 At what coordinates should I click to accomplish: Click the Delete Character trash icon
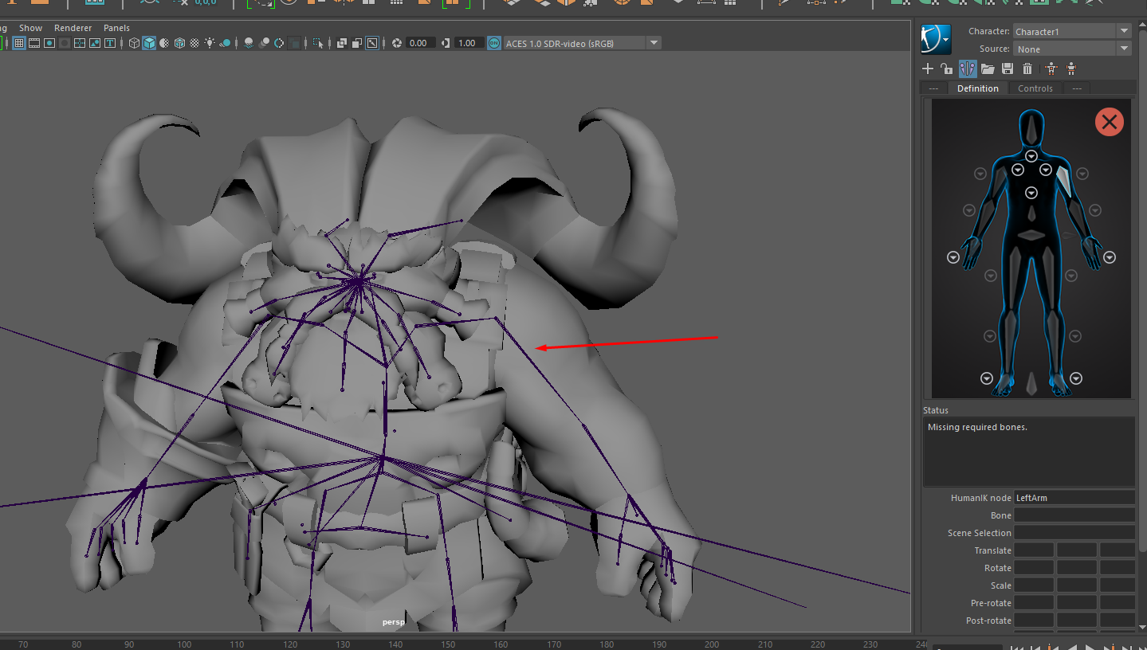pyautogui.click(x=1027, y=69)
